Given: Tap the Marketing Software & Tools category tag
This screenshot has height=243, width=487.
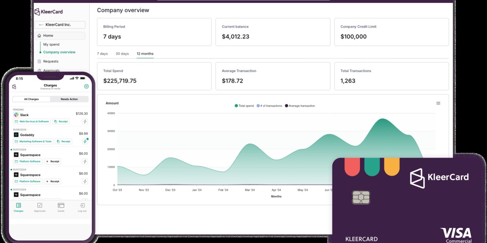Looking at the screenshot, I should coord(33,141).
